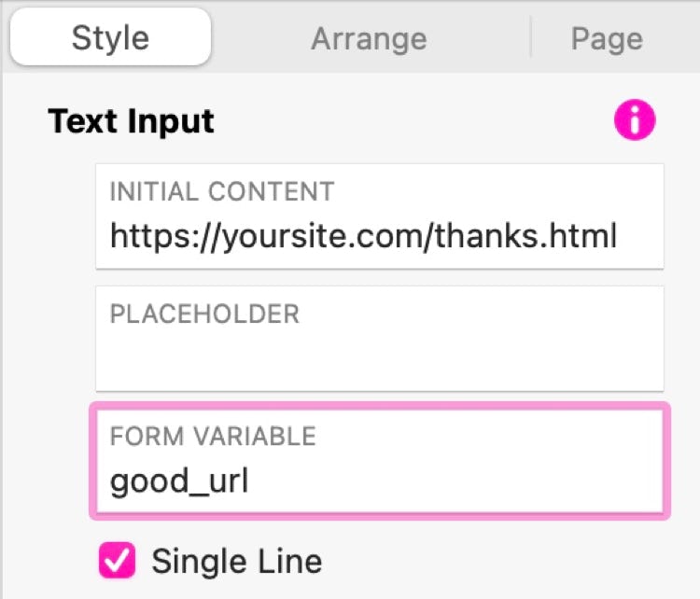Image resolution: width=700 pixels, height=599 pixels.
Task: Click the FORM VARIABLE field label
Action: 213,436
